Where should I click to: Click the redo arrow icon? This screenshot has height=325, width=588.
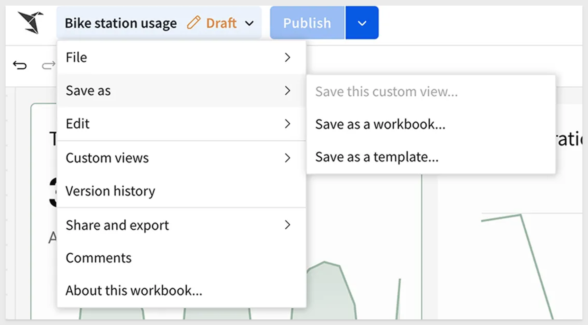(48, 65)
